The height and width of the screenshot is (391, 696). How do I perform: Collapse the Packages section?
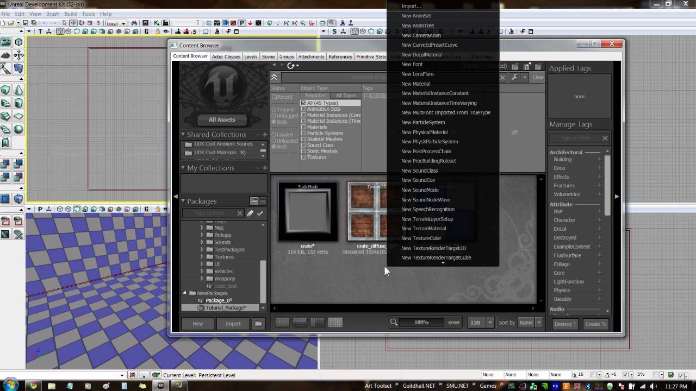point(183,201)
